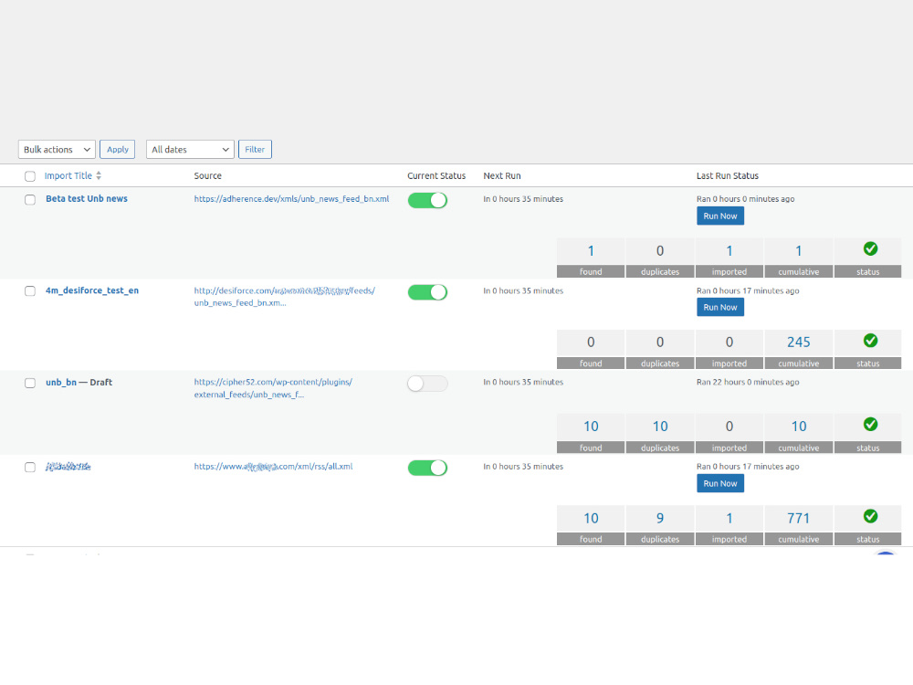Click Next Run column header

pos(502,175)
